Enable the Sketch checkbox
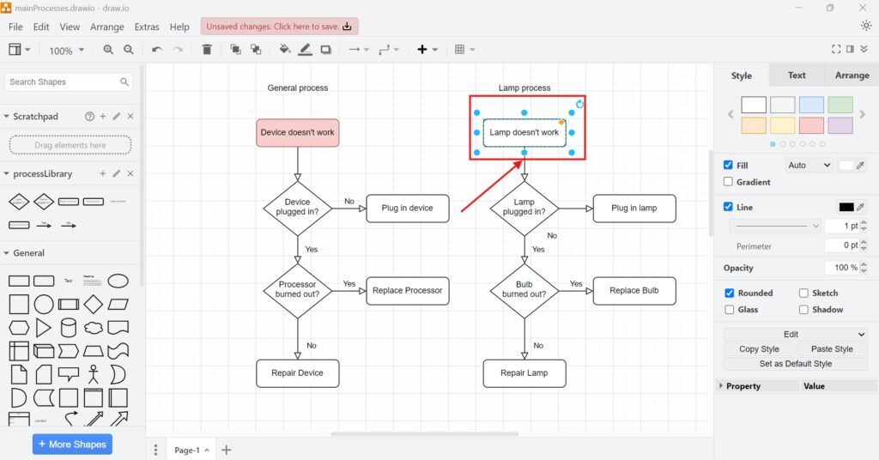This screenshot has height=460, width=879. pyautogui.click(x=804, y=293)
